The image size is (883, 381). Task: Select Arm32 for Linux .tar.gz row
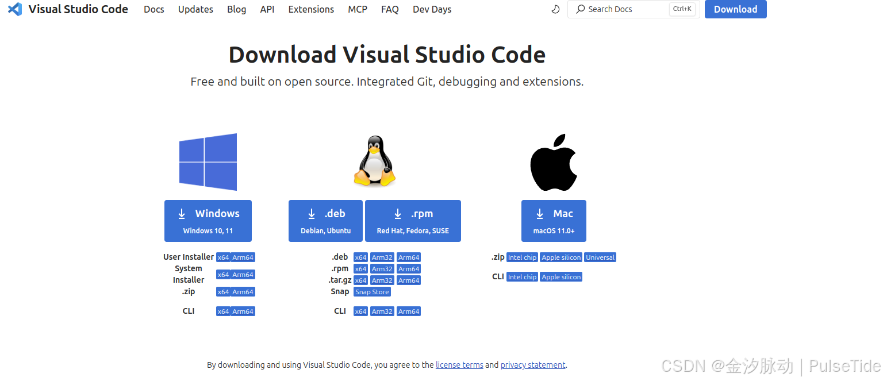coord(382,280)
